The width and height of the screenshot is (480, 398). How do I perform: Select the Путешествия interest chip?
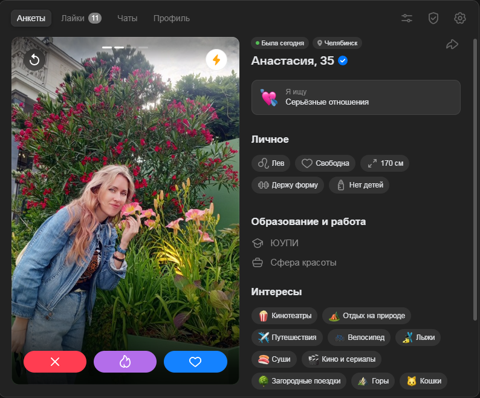[x=287, y=337]
